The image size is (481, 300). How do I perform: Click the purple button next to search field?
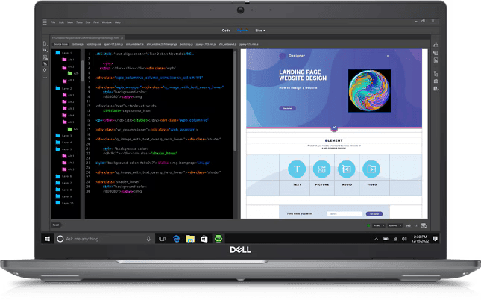click(x=374, y=213)
